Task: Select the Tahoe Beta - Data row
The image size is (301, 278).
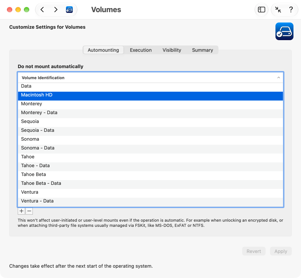Action: (150, 184)
